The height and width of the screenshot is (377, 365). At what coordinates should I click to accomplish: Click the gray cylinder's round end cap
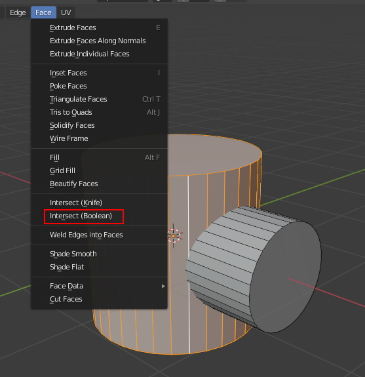(286, 277)
